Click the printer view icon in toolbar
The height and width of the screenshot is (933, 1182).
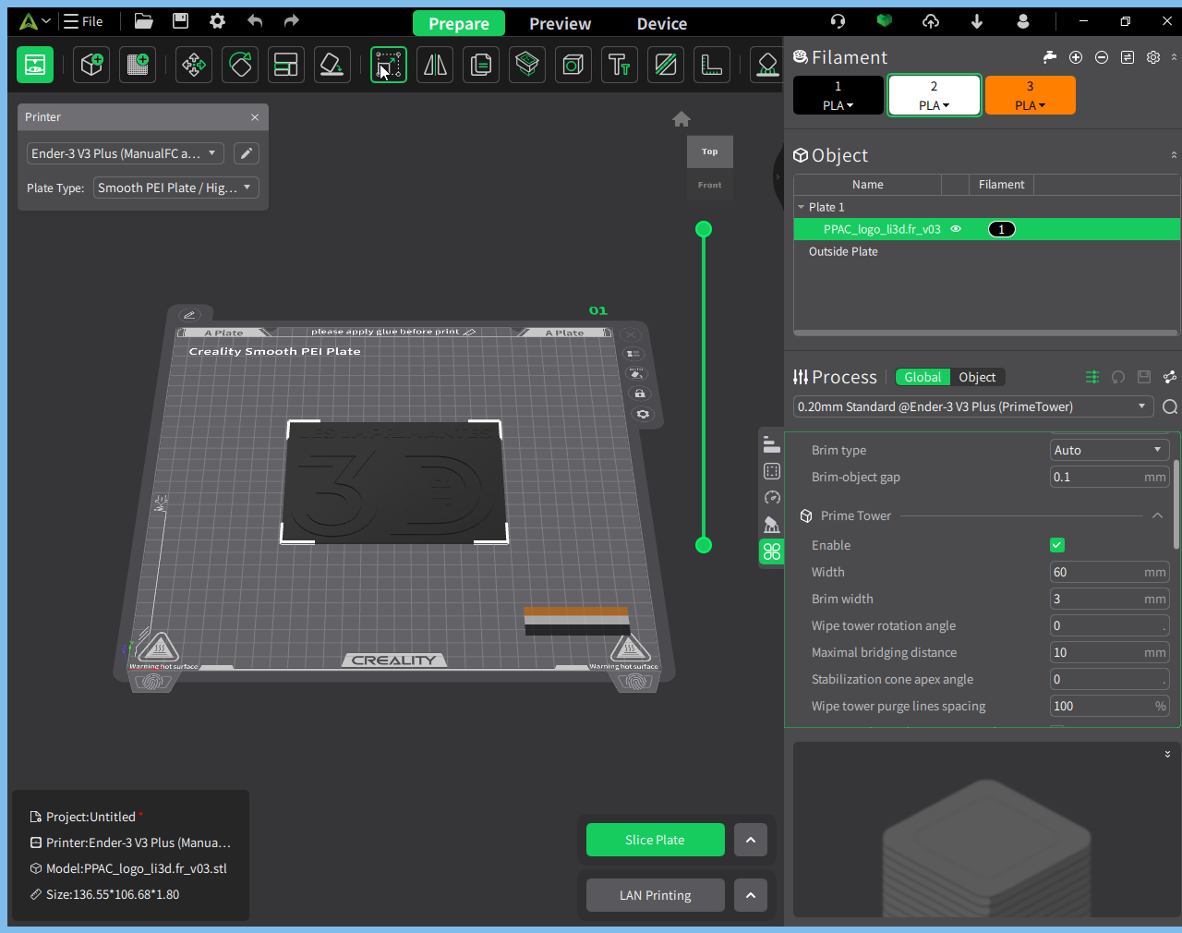click(35, 65)
